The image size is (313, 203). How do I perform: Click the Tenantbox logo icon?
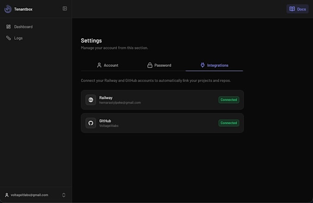(8, 9)
